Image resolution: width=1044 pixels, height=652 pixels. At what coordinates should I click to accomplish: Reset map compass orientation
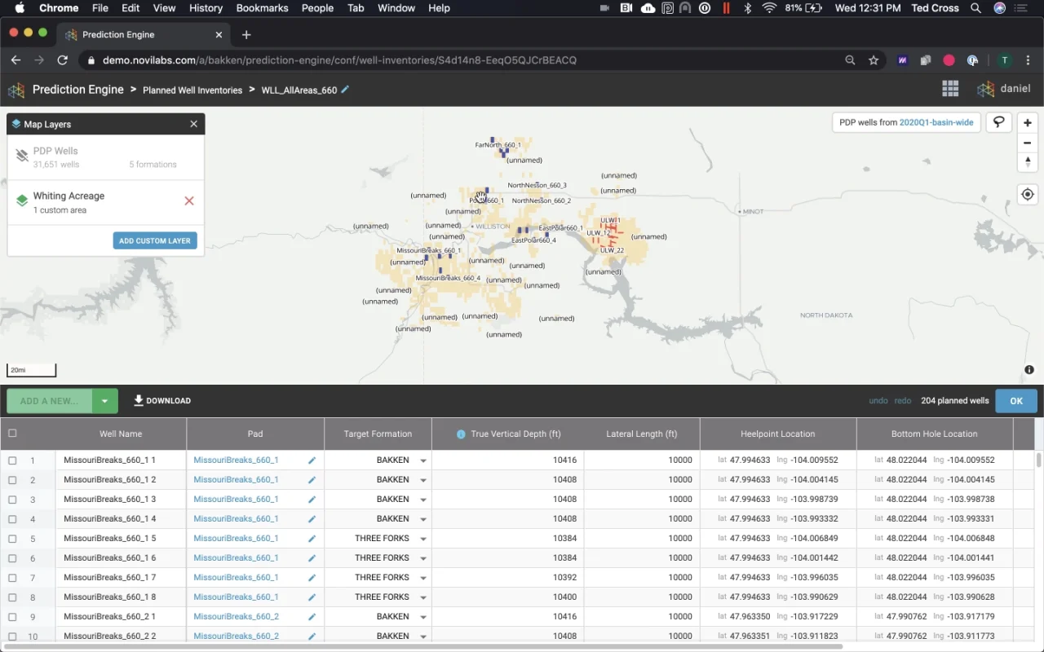click(x=1028, y=162)
